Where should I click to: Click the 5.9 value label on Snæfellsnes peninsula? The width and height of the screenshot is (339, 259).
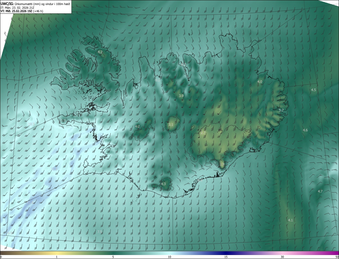[x=63, y=120]
